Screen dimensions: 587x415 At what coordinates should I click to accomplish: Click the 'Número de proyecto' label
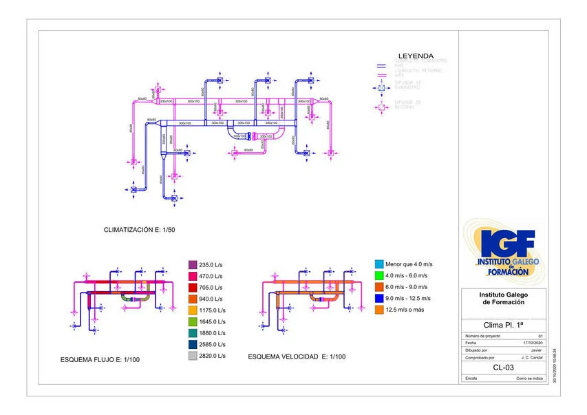482,336
